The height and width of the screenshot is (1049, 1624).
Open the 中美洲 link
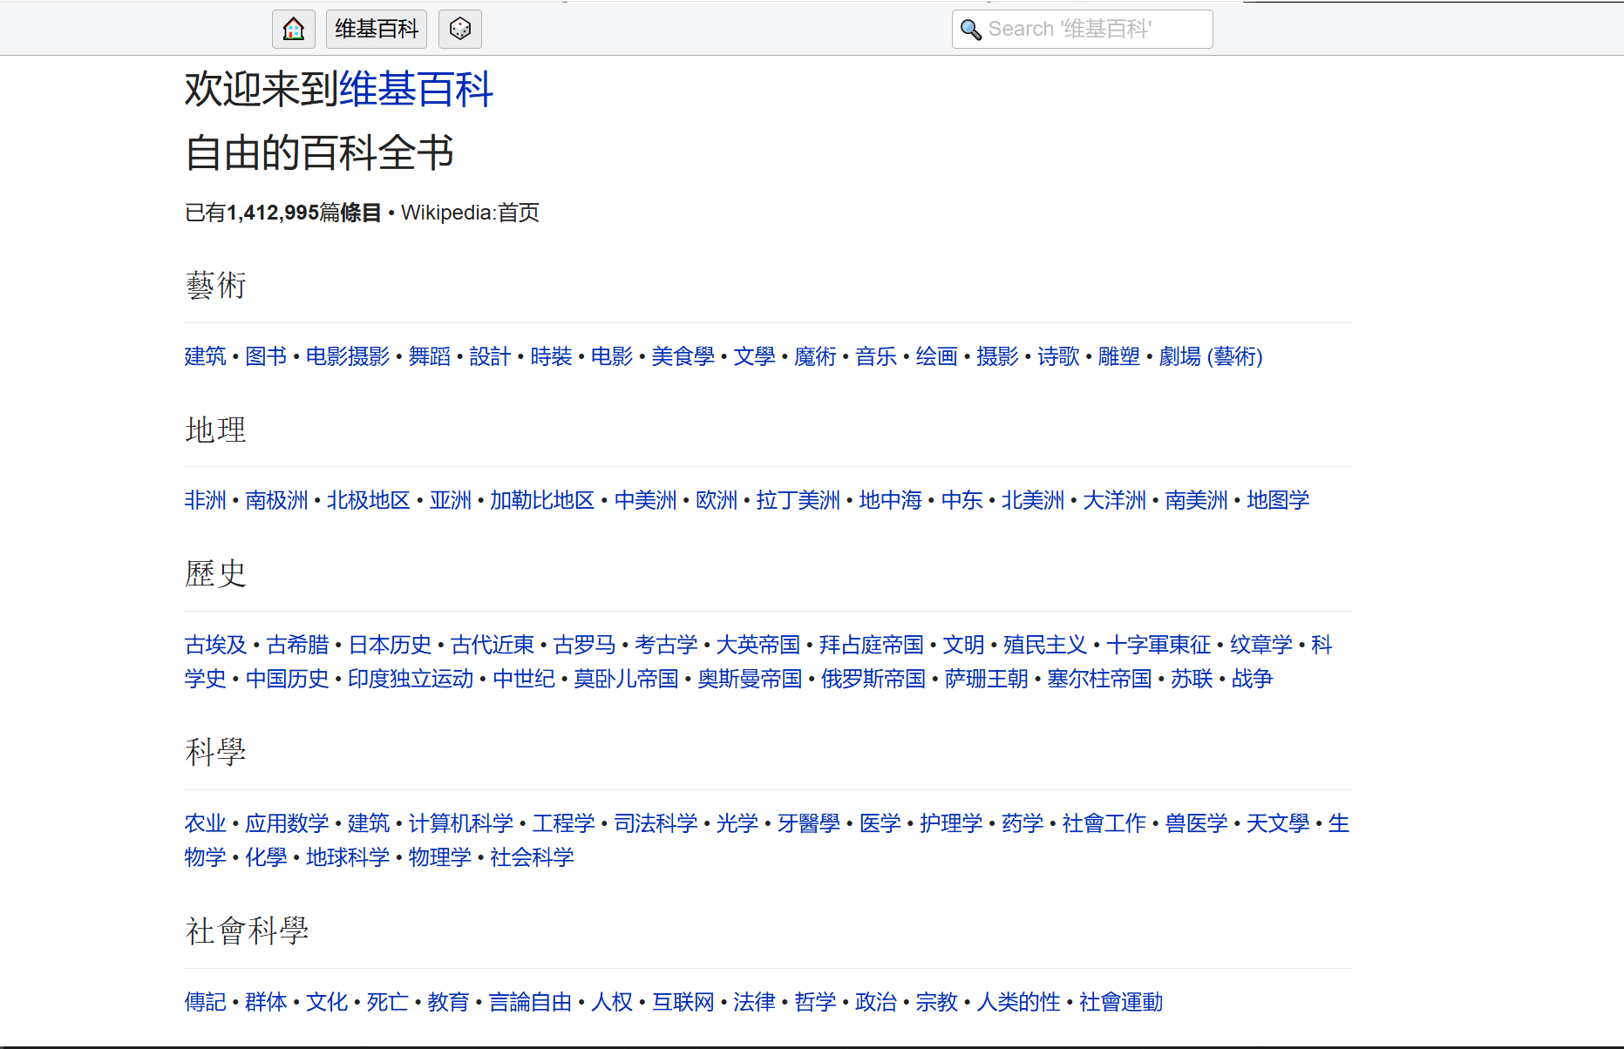646,500
